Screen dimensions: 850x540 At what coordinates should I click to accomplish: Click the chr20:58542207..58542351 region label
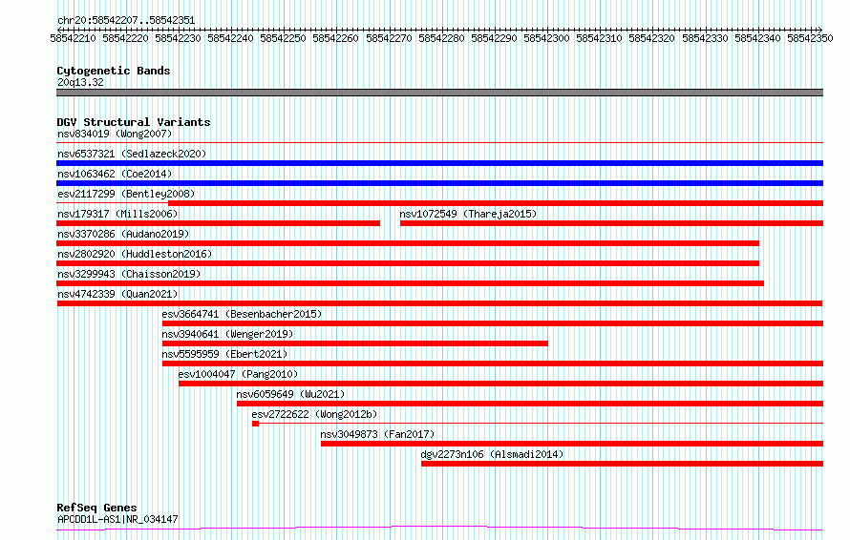pyautogui.click(x=126, y=20)
